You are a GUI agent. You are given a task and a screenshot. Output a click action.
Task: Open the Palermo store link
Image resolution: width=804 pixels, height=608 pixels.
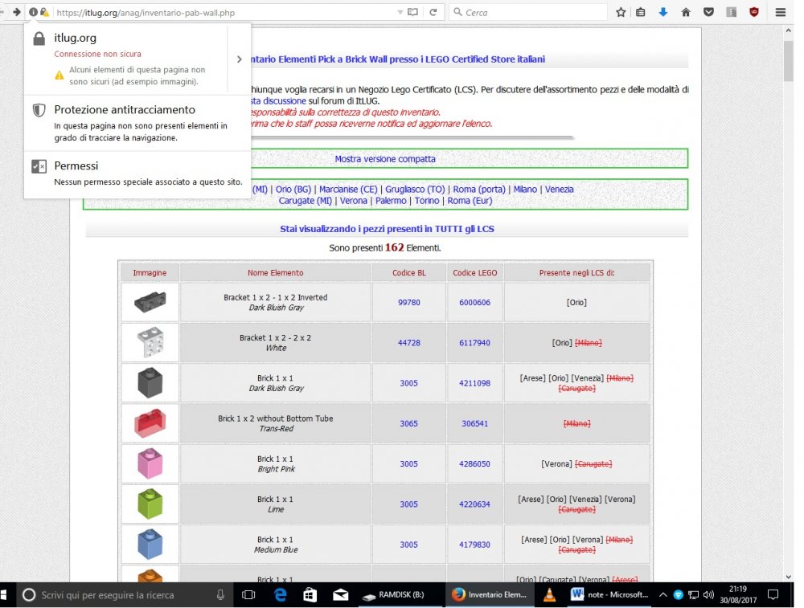coord(391,201)
